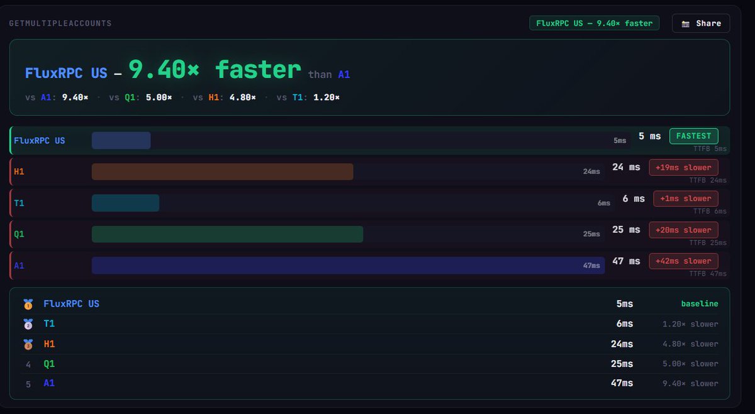Screen dimensions: 755x414
Task: Click the GETMULTIPLEACCOUNTS heading
Action: 60,23
